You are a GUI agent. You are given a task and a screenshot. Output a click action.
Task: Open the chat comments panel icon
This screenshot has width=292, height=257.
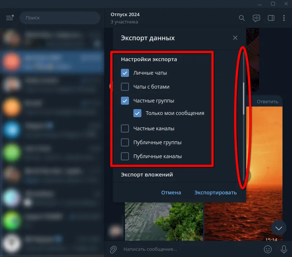[256, 18]
